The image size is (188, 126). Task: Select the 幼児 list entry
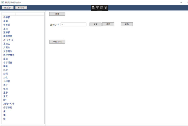click(6, 74)
